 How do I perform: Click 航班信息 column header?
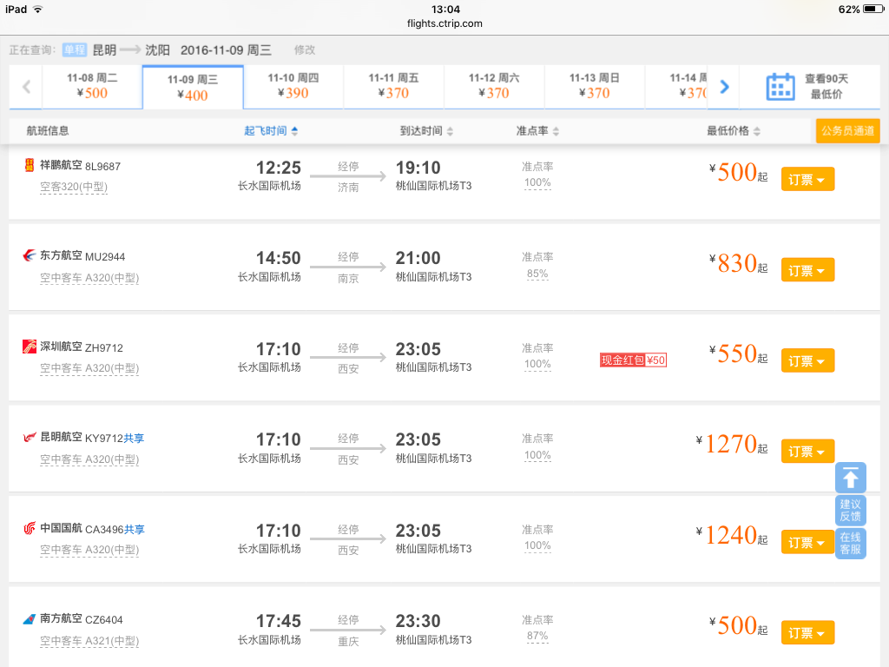(48, 131)
